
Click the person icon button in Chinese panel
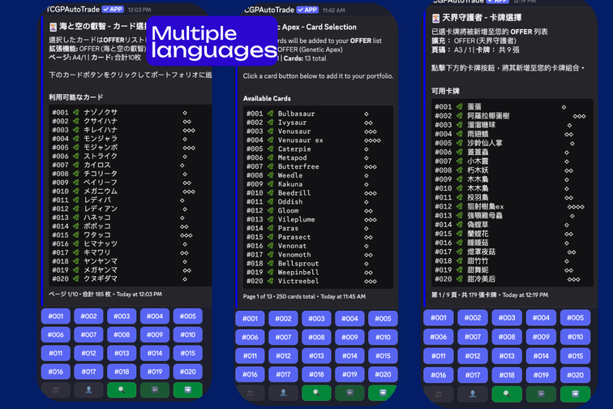pyautogui.click(x=473, y=393)
